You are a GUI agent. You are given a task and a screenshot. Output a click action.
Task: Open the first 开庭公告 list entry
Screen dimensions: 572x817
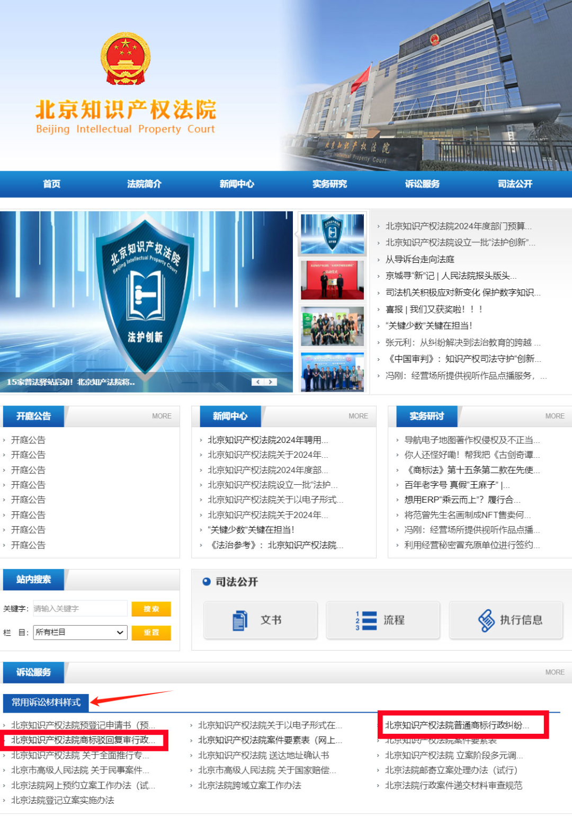coord(28,440)
